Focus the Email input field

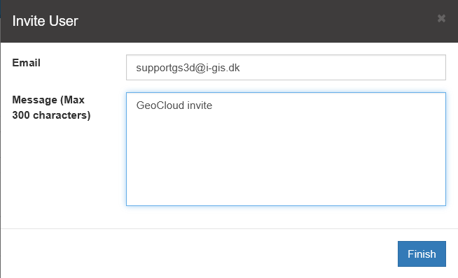(286, 67)
